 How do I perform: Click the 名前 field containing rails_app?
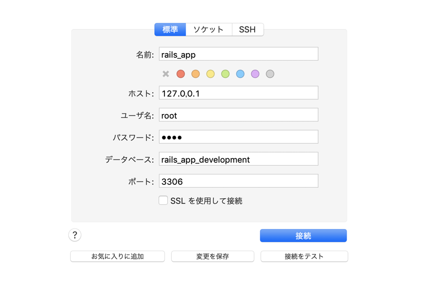tap(238, 54)
